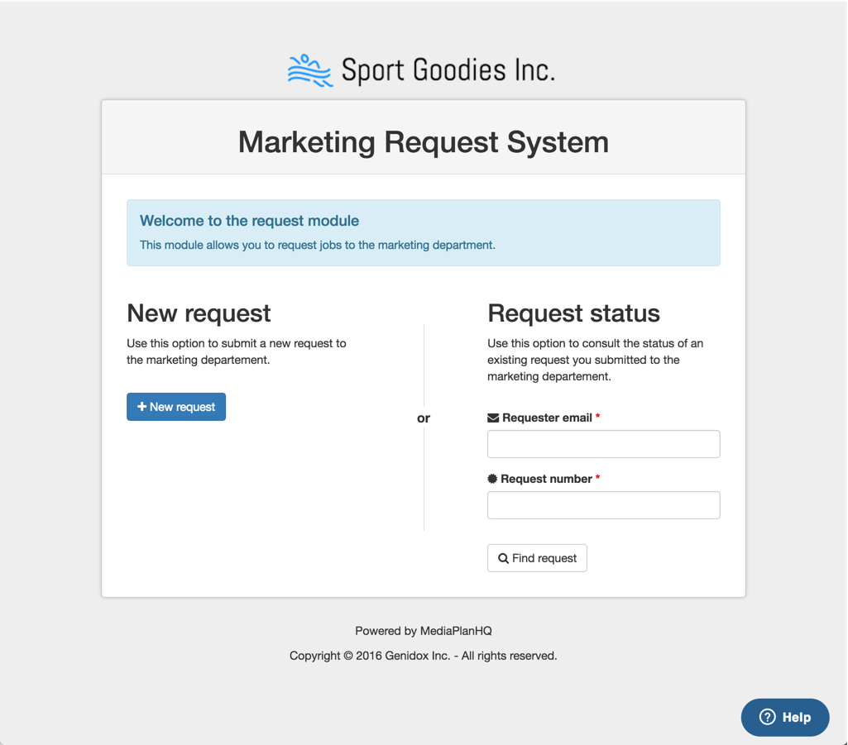Click the Genidox Inc. copyright line
This screenshot has width=848, height=745.
pyautogui.click(x=424, y=656)
